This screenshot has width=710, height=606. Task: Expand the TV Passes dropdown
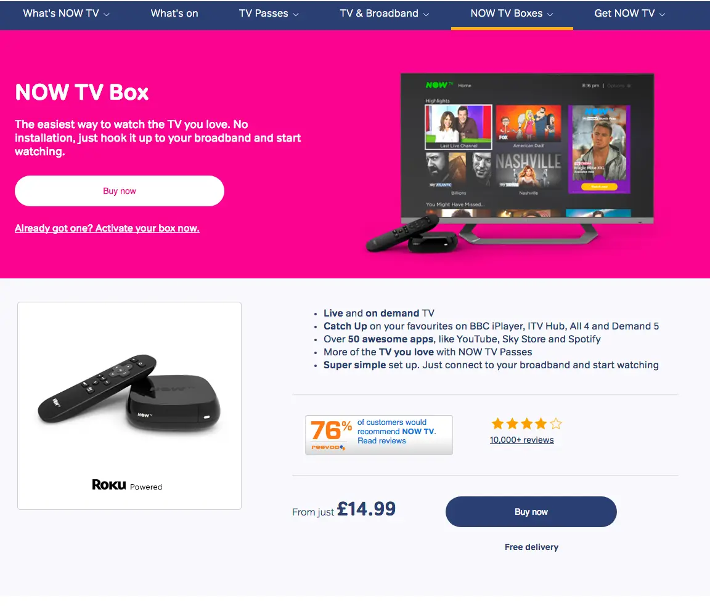coord(269,14)
